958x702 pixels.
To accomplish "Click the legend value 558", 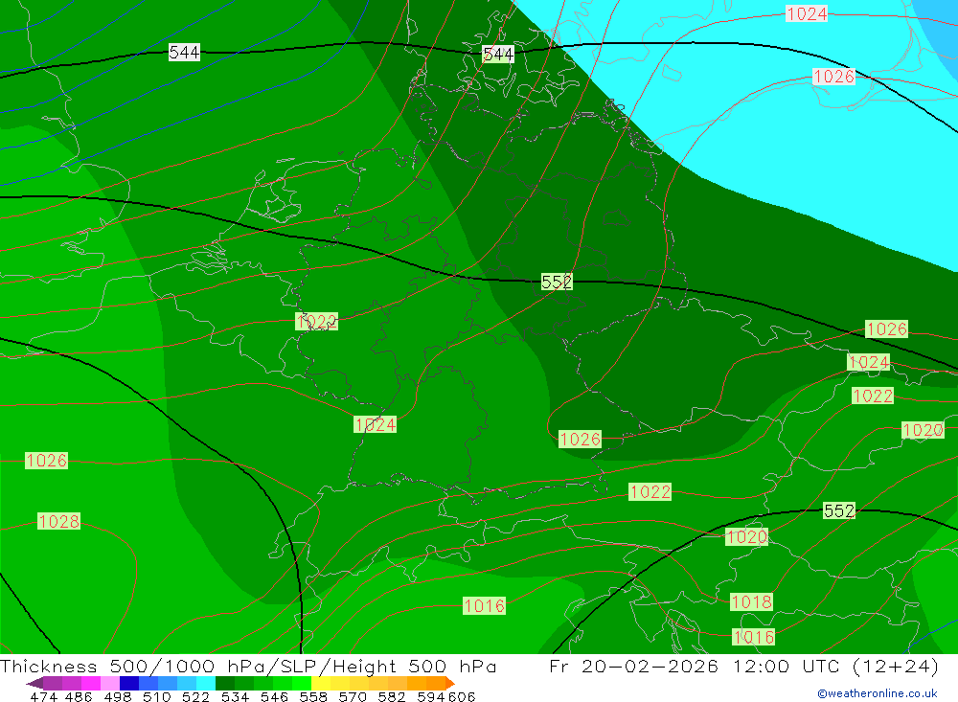I will tap(313, 696).
